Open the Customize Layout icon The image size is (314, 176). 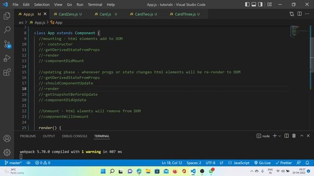[269, 4]
